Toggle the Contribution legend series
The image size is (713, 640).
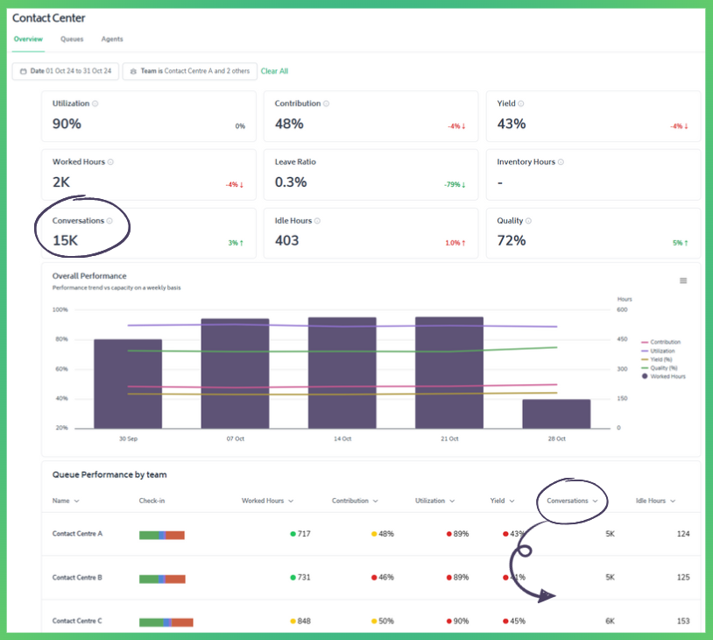pyautogui.click(x=660, y=342)
